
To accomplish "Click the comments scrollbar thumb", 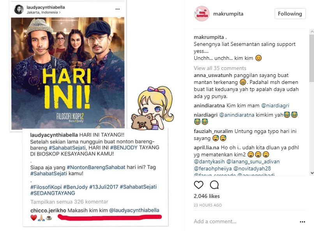I will tap(312, 58).
